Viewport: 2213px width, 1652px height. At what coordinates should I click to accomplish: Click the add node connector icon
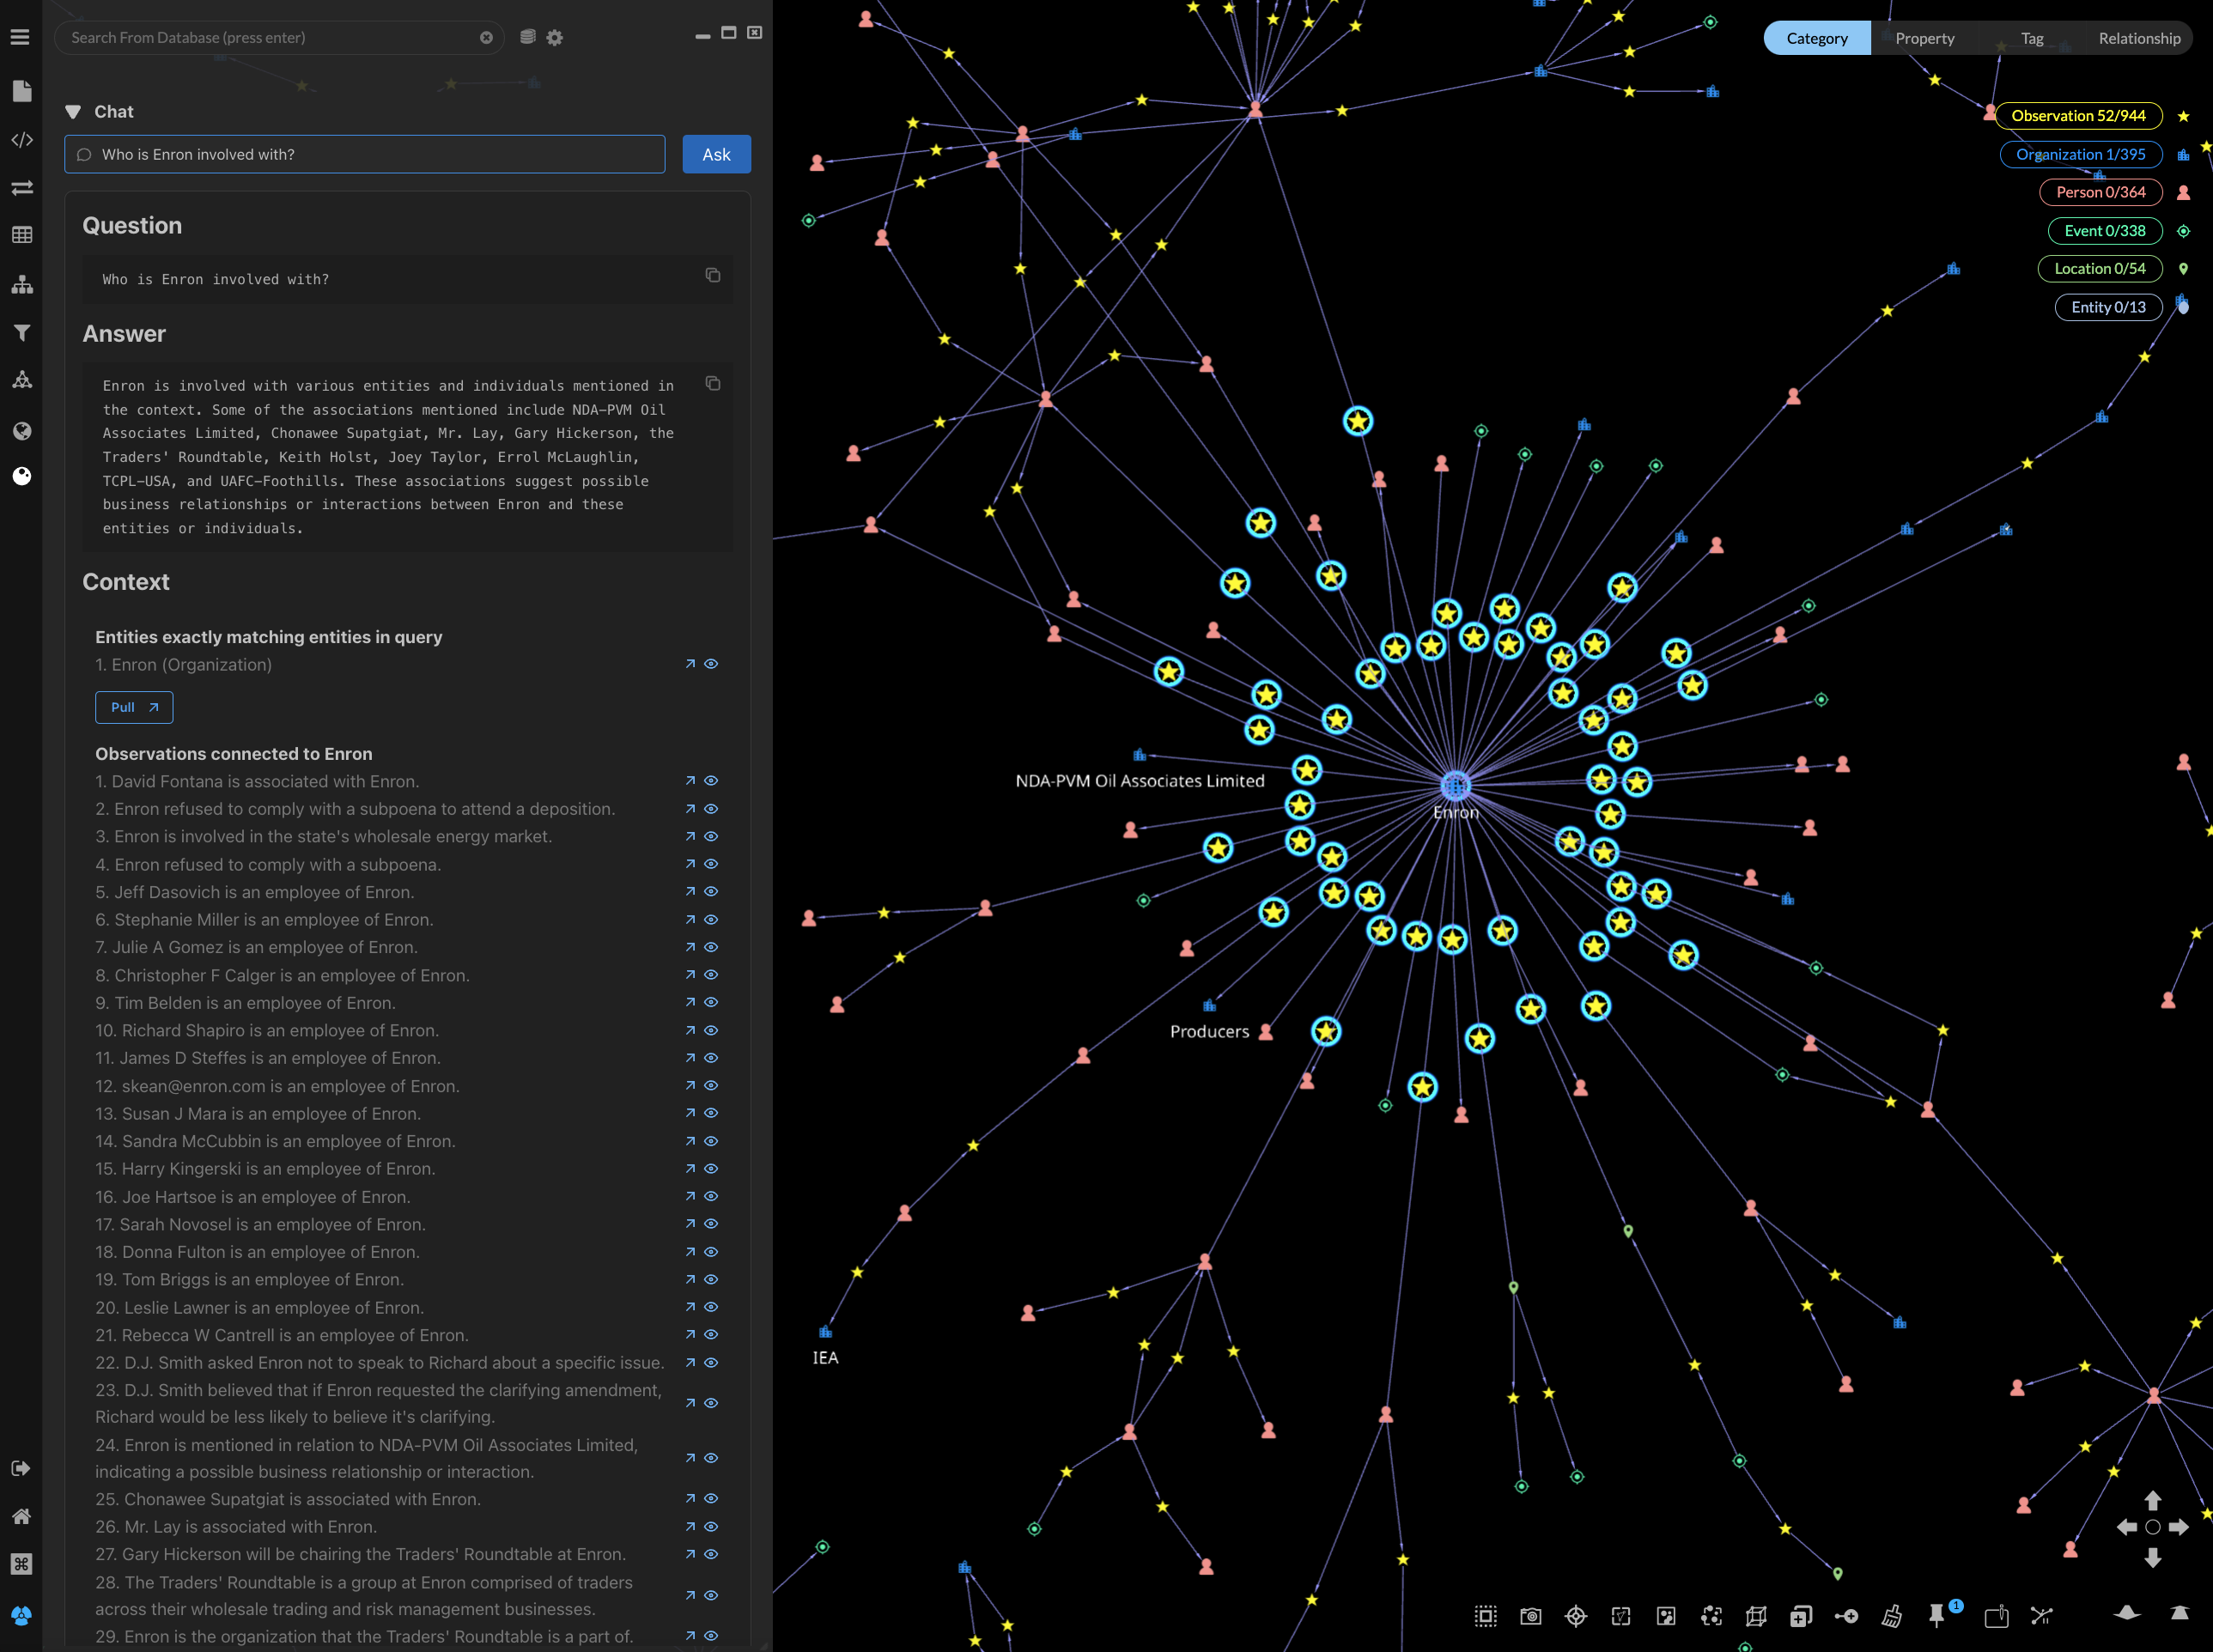(1846, 1616)
